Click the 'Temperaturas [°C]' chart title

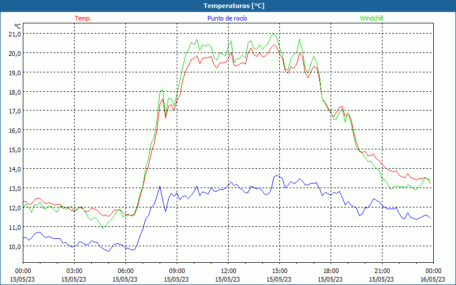[234, 6]
